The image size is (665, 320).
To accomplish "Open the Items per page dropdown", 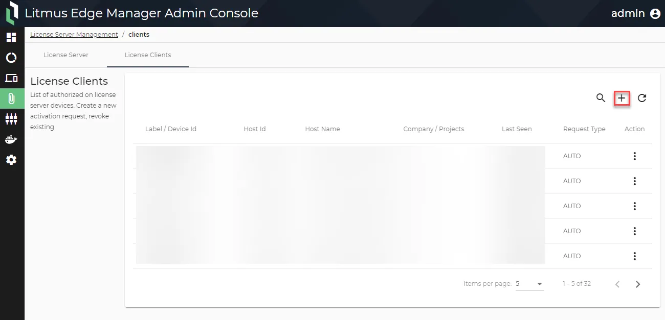I will (529, 284).
